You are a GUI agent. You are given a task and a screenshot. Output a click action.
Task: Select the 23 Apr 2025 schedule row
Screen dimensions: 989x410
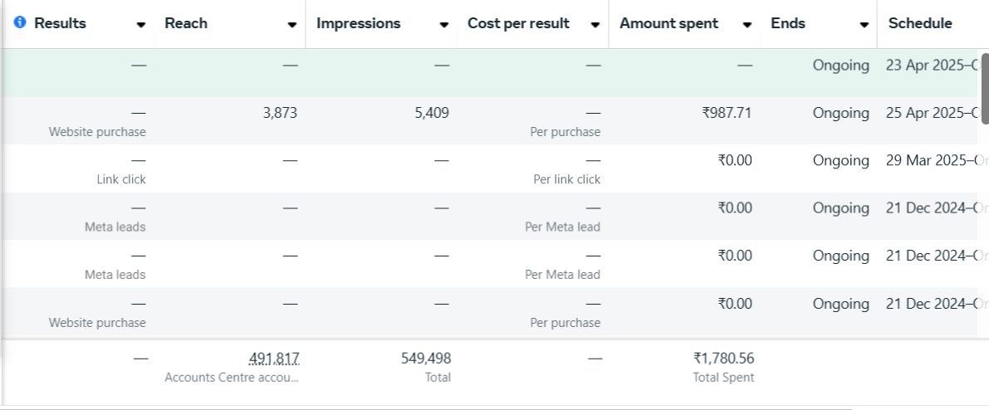click(927, 66)
